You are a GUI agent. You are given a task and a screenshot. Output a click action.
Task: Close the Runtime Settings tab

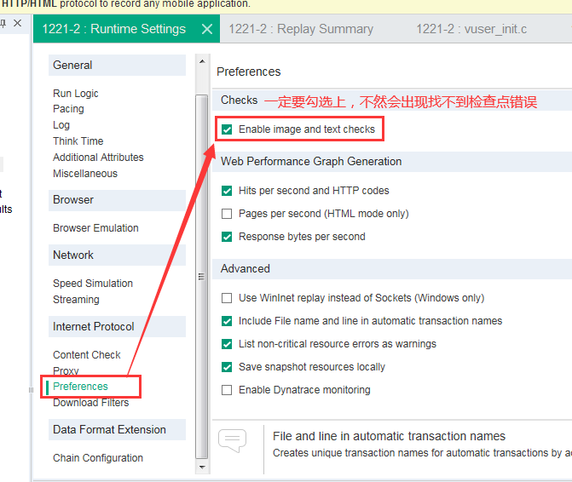pos(207,29)
